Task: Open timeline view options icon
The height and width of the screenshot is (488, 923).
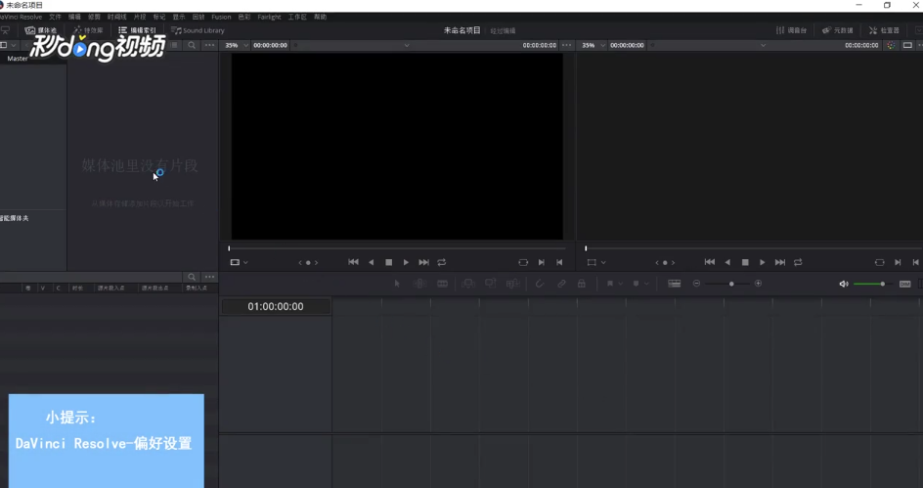Action: [675, 284]
